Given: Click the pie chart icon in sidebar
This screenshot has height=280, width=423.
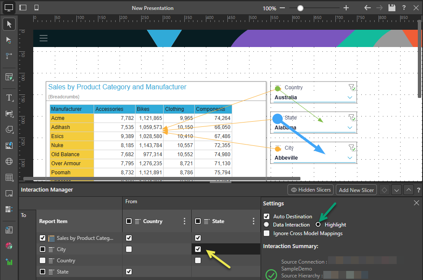Looking at the screenshot, I should pos(9,246).
